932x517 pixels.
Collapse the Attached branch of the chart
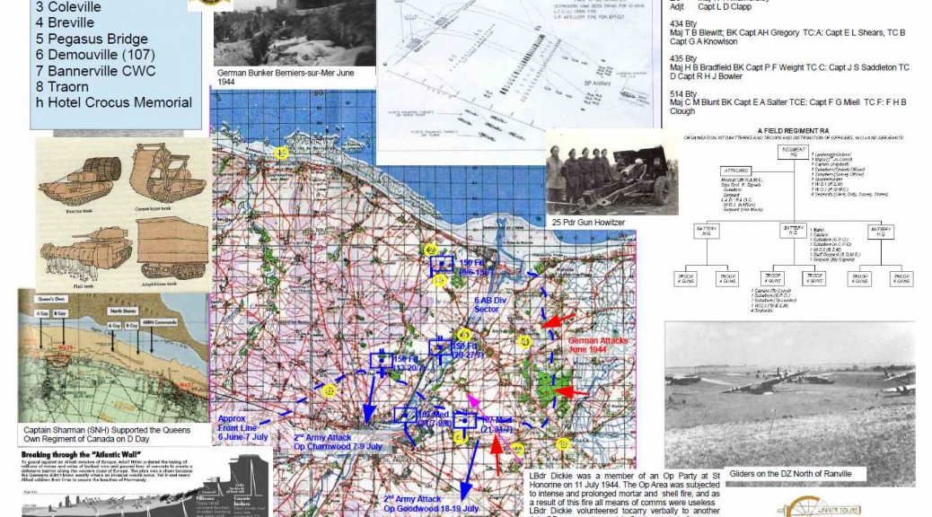[735, 169]
